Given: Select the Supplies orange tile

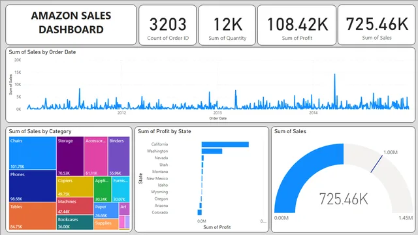Looking at the screenshot, I should point(106,224).
